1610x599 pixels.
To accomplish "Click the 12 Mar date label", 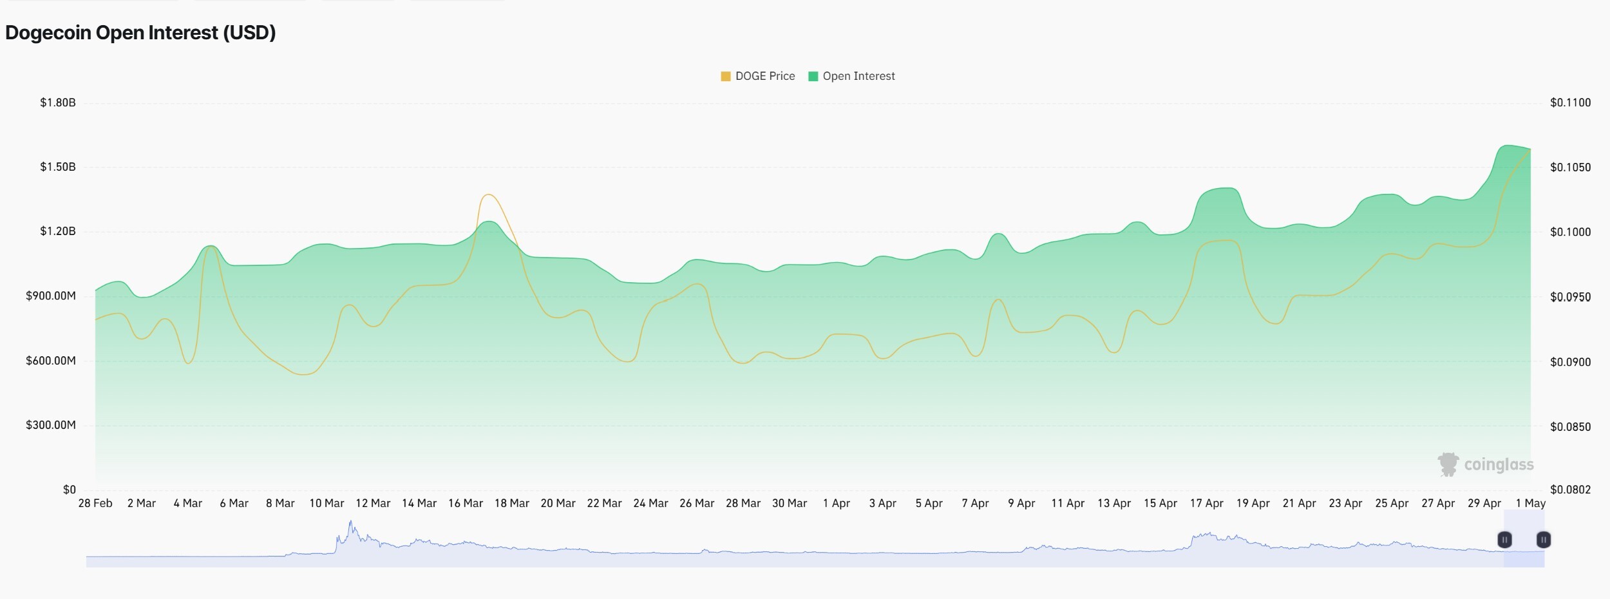I will [x=373, y=503].
